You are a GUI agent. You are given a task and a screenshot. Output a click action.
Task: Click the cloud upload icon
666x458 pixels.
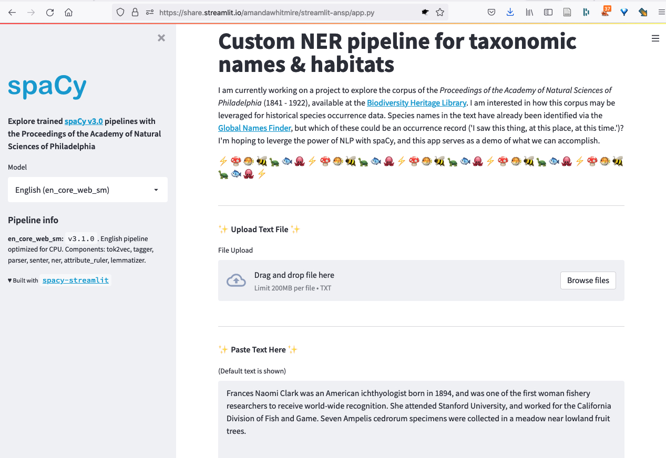[236, 280]
